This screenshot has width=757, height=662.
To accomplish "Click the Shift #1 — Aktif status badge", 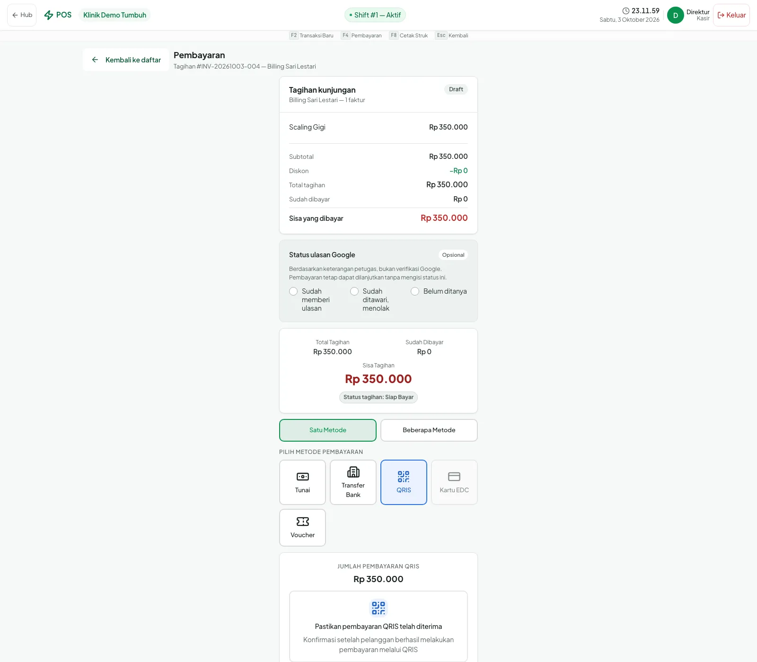I will [375, 15].
